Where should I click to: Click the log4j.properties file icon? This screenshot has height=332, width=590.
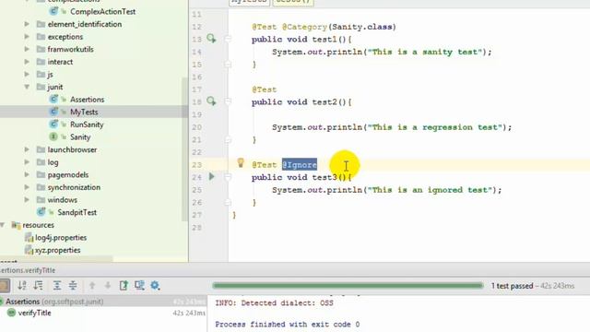[x=29, y=237]
